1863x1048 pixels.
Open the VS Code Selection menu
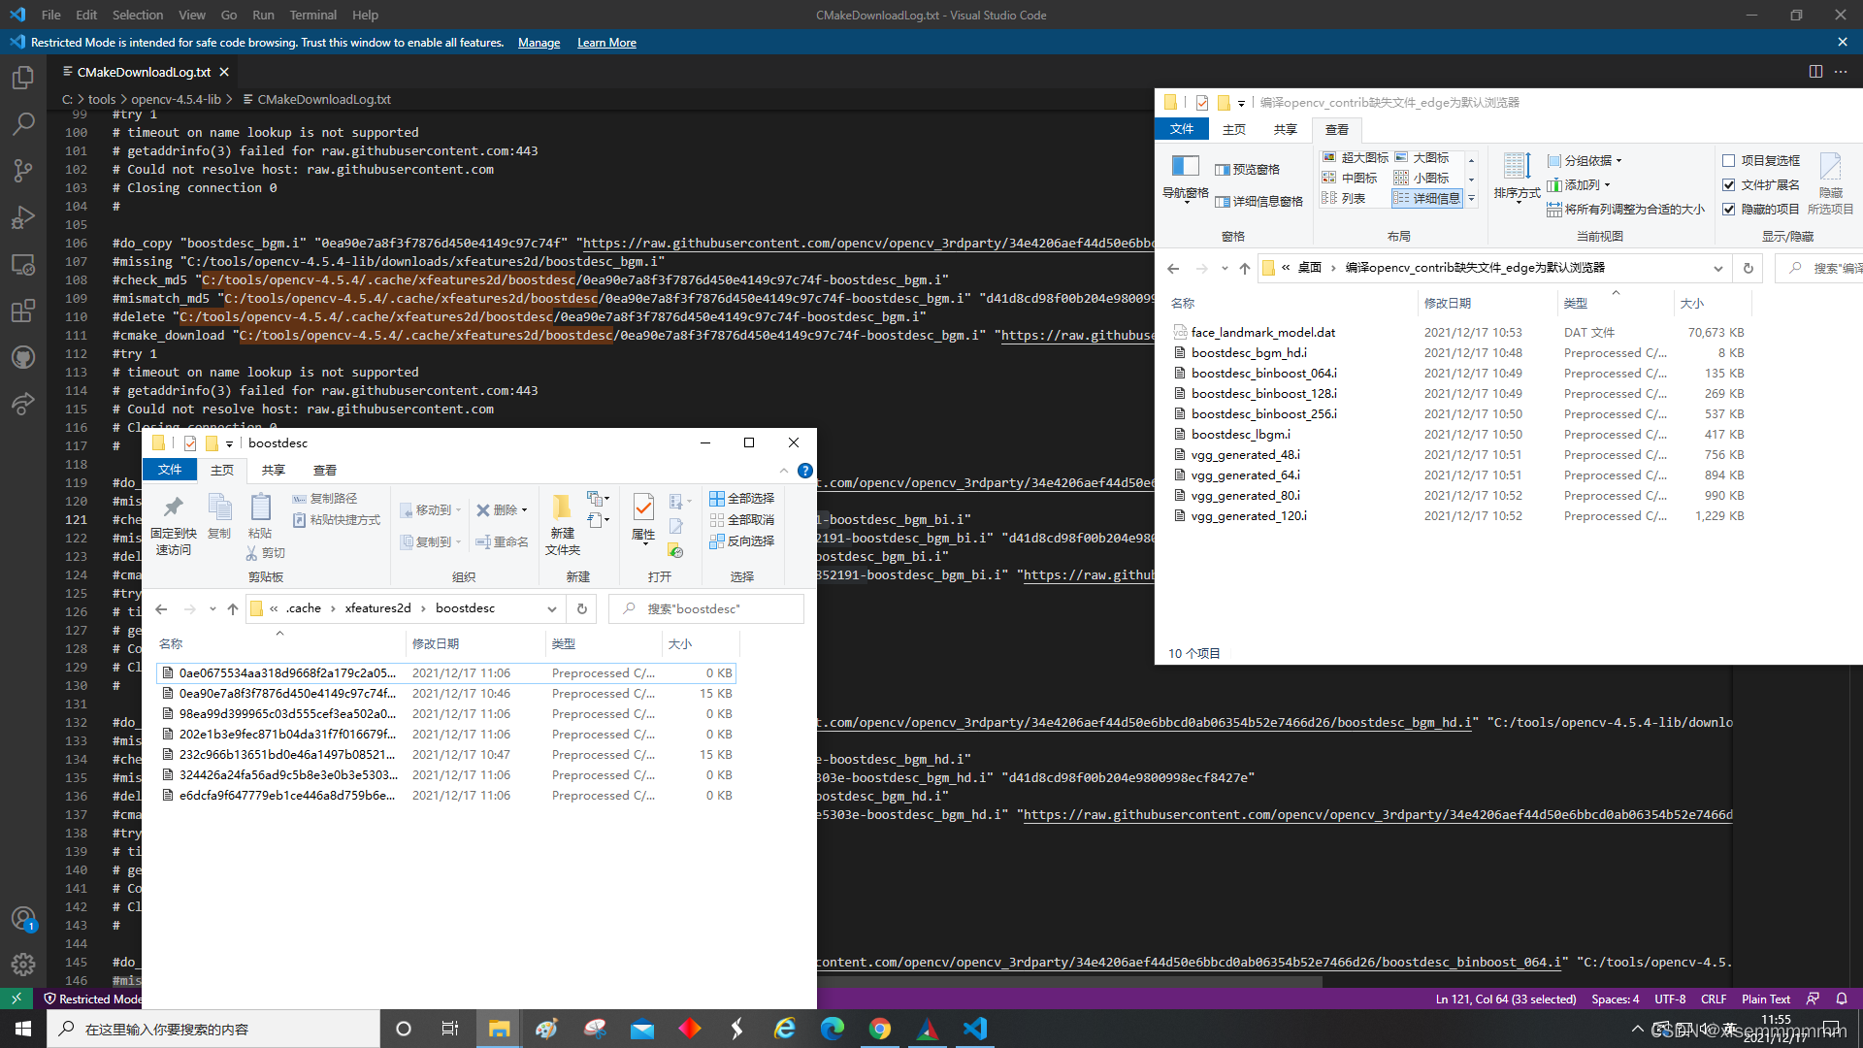pos(138,15)
